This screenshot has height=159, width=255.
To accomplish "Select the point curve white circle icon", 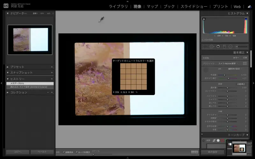I will coord(218,141).
